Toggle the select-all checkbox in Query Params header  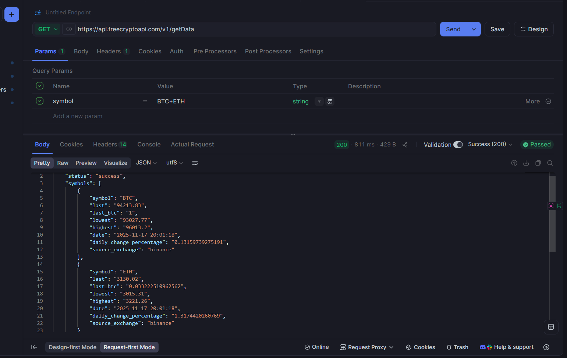tap(39, 85)
